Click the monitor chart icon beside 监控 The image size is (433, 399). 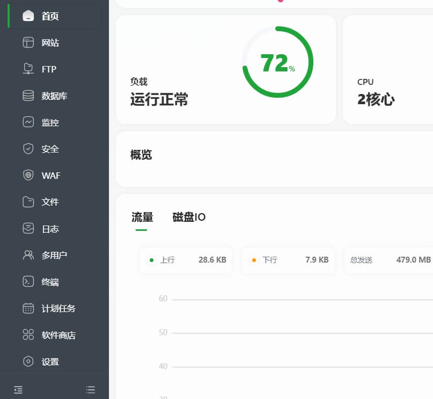click(28, 122)
